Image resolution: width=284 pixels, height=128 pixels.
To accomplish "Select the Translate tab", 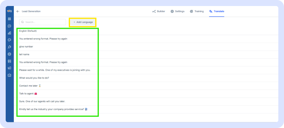I will [x=217, y=11].
